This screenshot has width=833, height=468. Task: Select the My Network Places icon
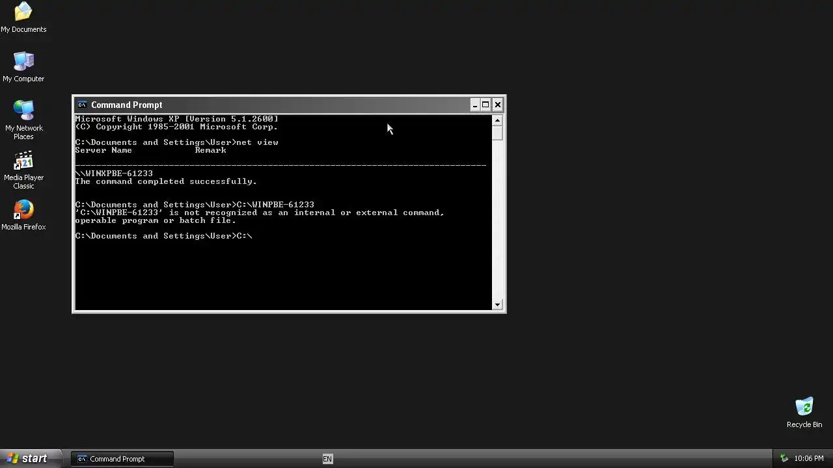coord(23,120)
